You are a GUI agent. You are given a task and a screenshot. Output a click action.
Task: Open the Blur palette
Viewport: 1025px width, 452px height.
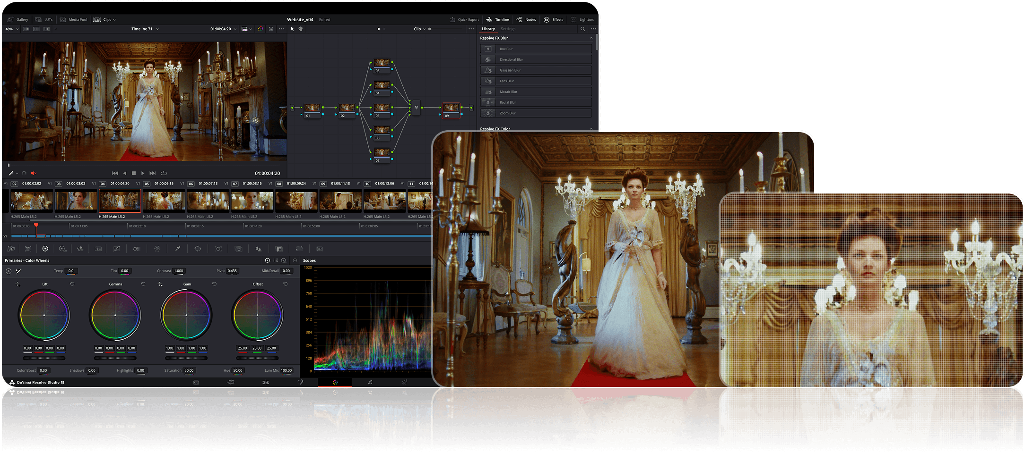click(258, 249)
